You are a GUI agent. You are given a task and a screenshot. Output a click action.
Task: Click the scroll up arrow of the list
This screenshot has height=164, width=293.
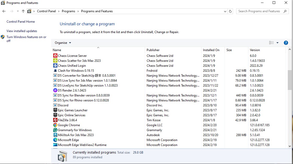289,50
